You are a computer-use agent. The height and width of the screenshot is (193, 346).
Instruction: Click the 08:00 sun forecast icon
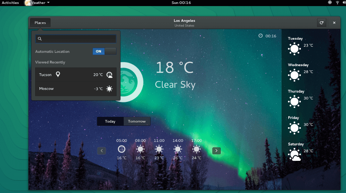140,149
